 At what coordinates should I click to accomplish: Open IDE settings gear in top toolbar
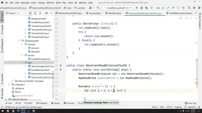pyautogui.click(x=194, y=8)
